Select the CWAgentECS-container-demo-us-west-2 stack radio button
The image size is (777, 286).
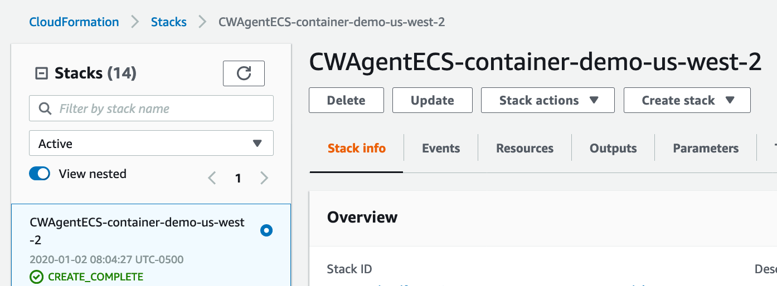point(266,230)
